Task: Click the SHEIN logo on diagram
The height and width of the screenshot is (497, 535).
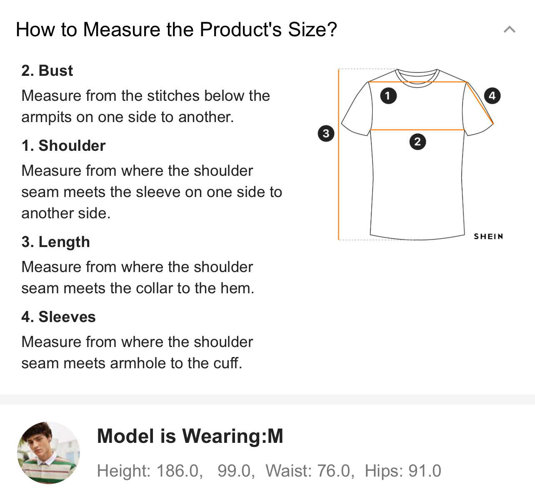Action: (x=488, y=236)
